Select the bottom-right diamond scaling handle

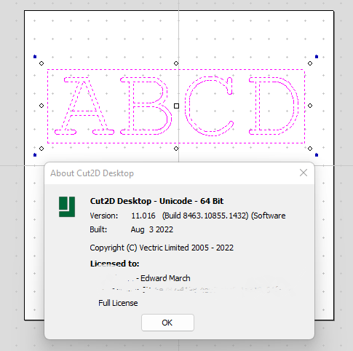pyautogui.click(x=310, y=149)
